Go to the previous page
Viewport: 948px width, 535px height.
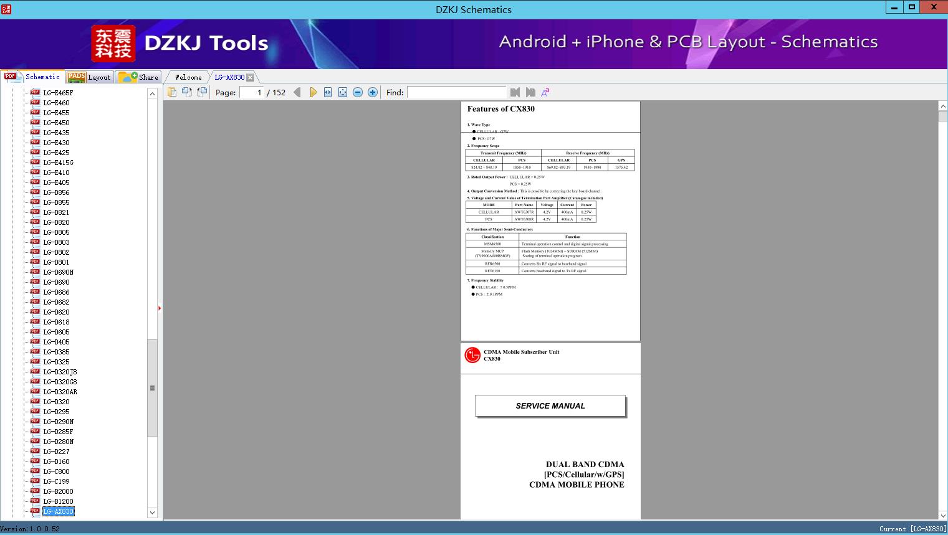pos(297,92)
